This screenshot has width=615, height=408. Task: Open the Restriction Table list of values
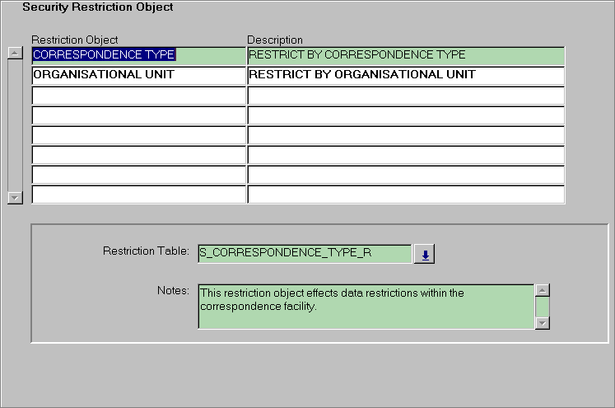(425, 255)
